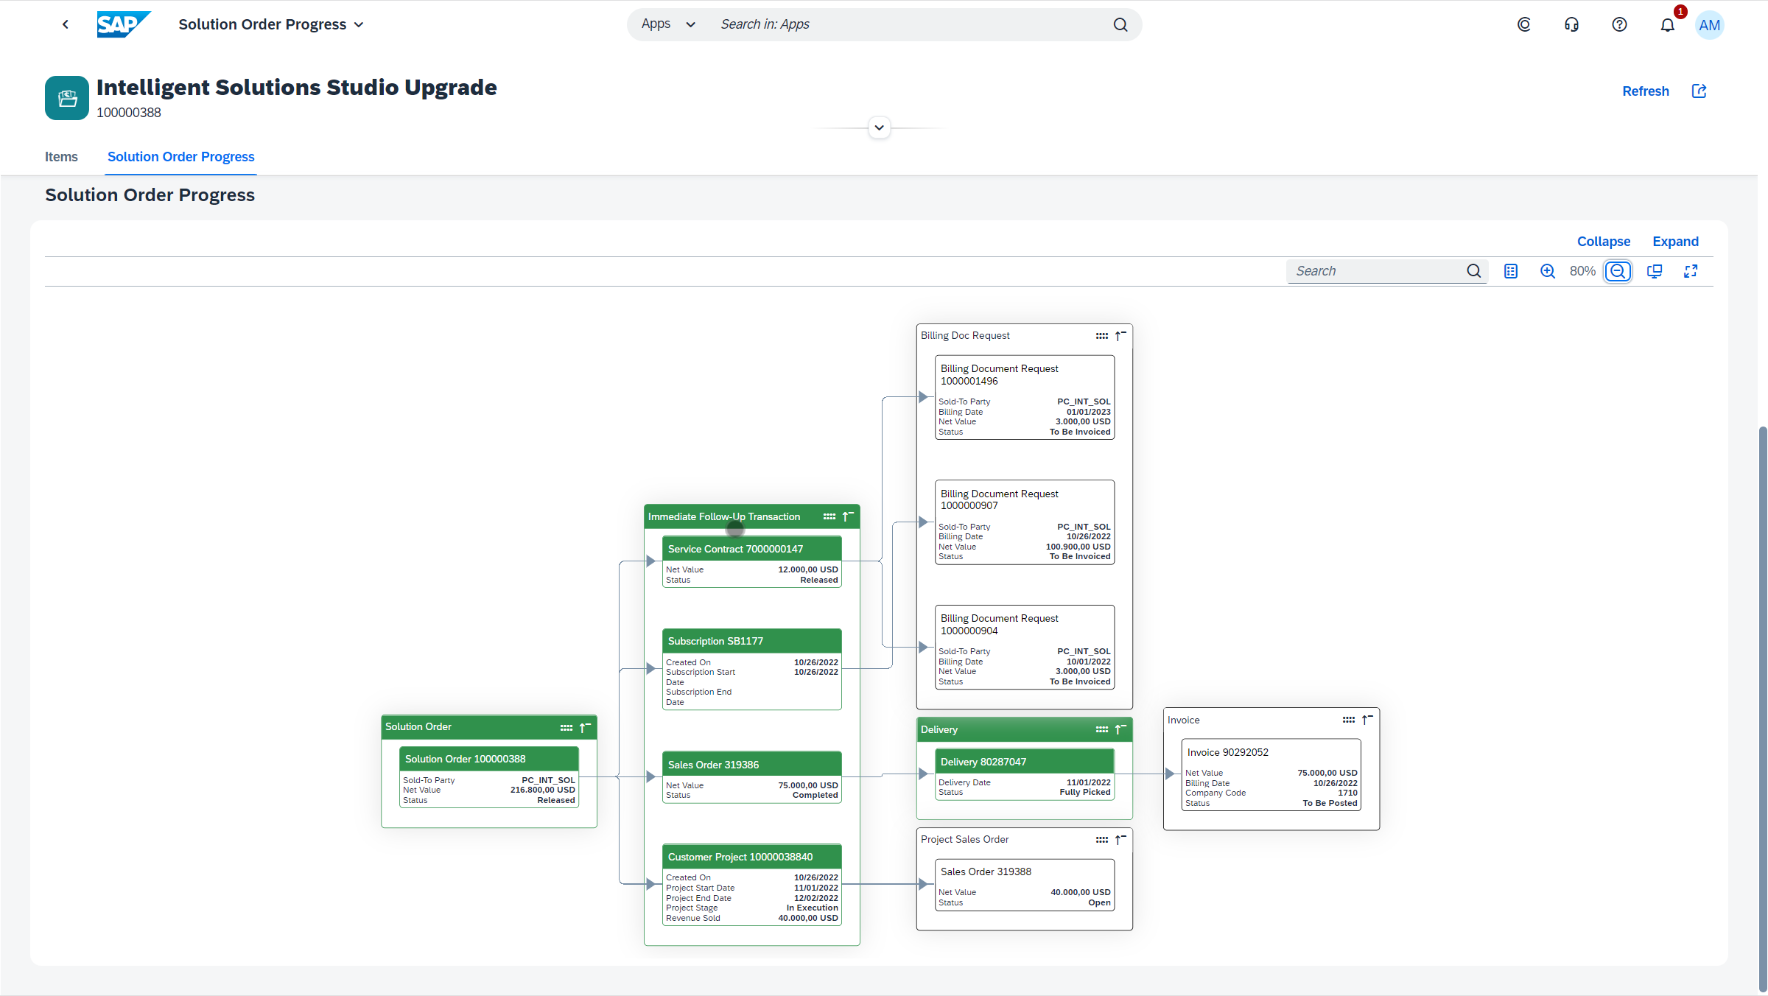Screen dimensions: 1768x996
Task: Toggle the Delivery node options menu
Action: 1101,730
